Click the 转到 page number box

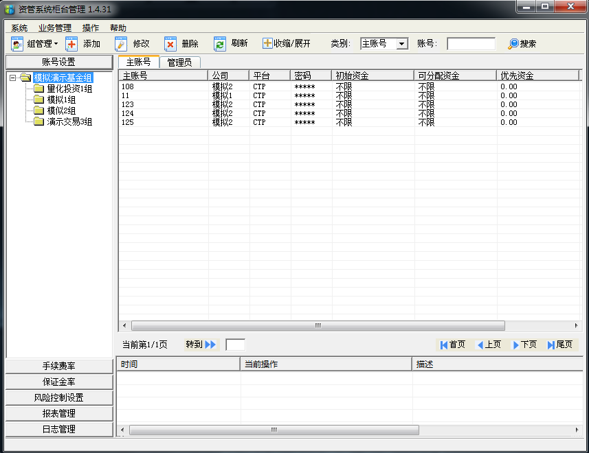235,345
